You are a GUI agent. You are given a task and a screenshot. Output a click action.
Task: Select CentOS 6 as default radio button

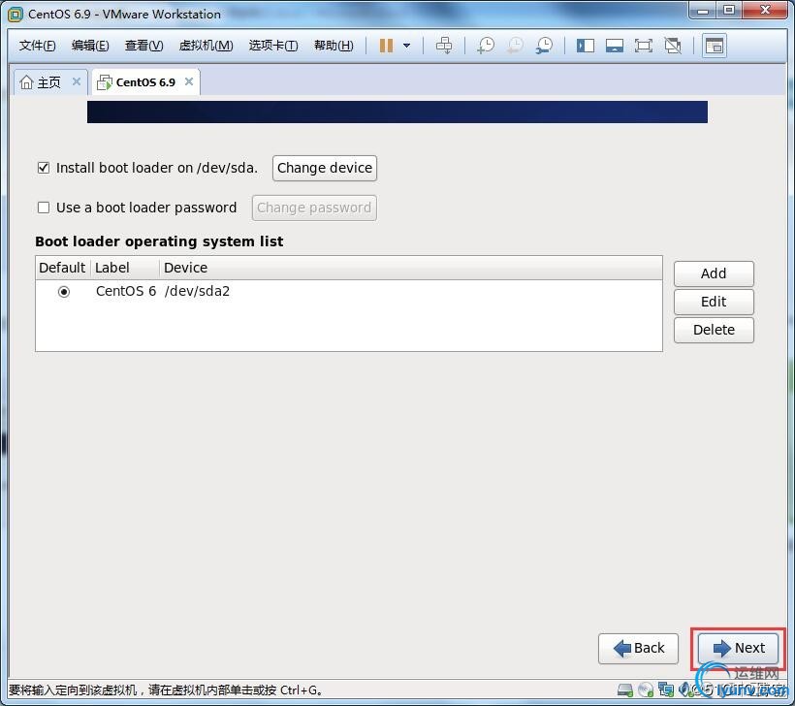(x=64, y=292)
